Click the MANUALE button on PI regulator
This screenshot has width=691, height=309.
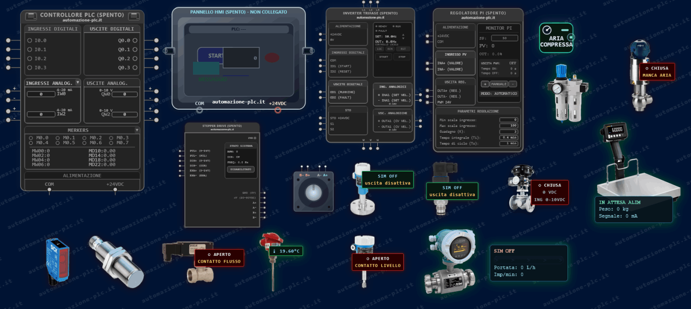coord(498,84)
